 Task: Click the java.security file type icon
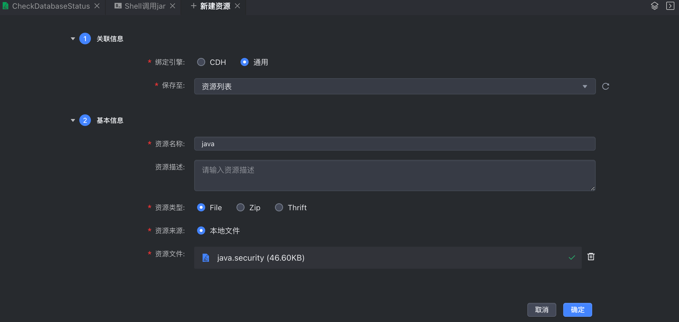click(x=206, y=258)
